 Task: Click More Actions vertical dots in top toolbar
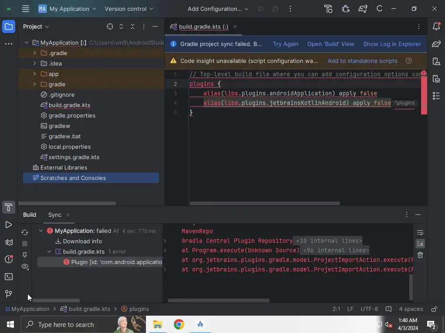point(290,9)
